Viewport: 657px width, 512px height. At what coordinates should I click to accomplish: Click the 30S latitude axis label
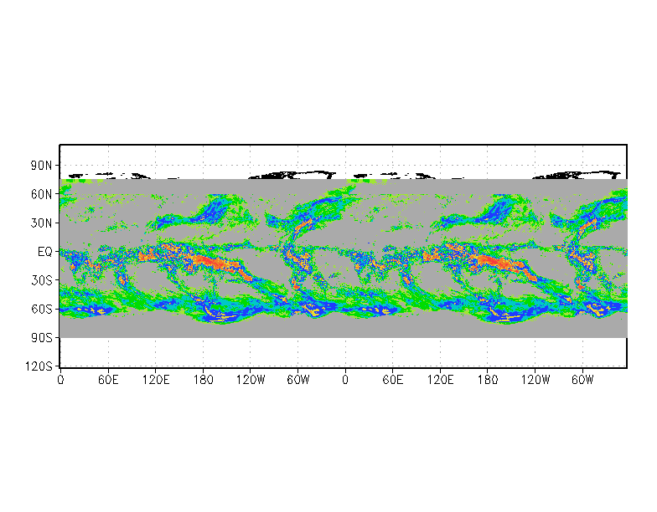pos(42,280)
